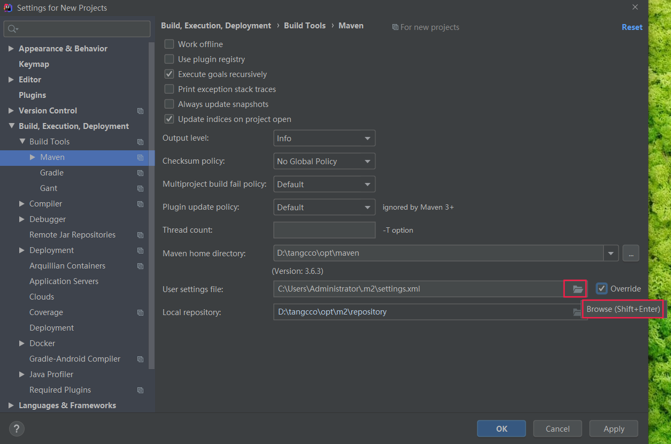Click the icon beside Arquillian Containers
The width and height of the screenshot is (671, 444).
click(140, 266)
